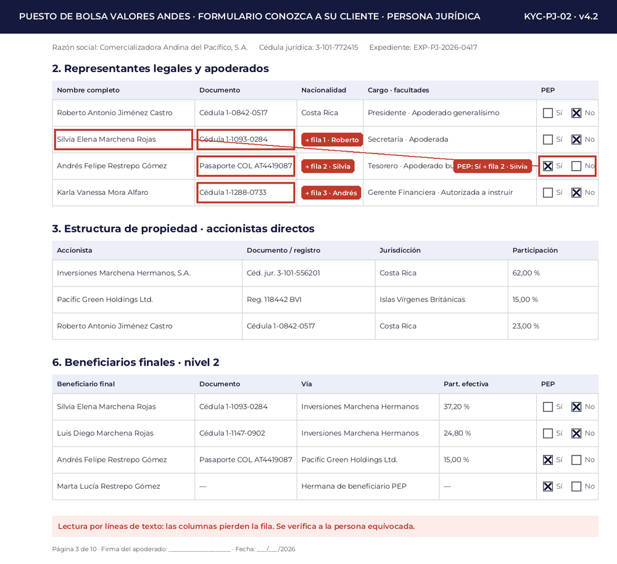
Task: Select Roberto Antonio Jiménez Castro in the accionistas table
Action: tap(115, 326)
